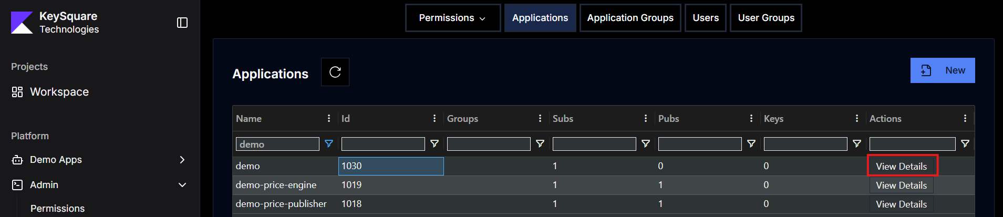Switch to the Application Groups tab
The width and height of the screenshot is (1003, 217).
(x=630, y=18)
